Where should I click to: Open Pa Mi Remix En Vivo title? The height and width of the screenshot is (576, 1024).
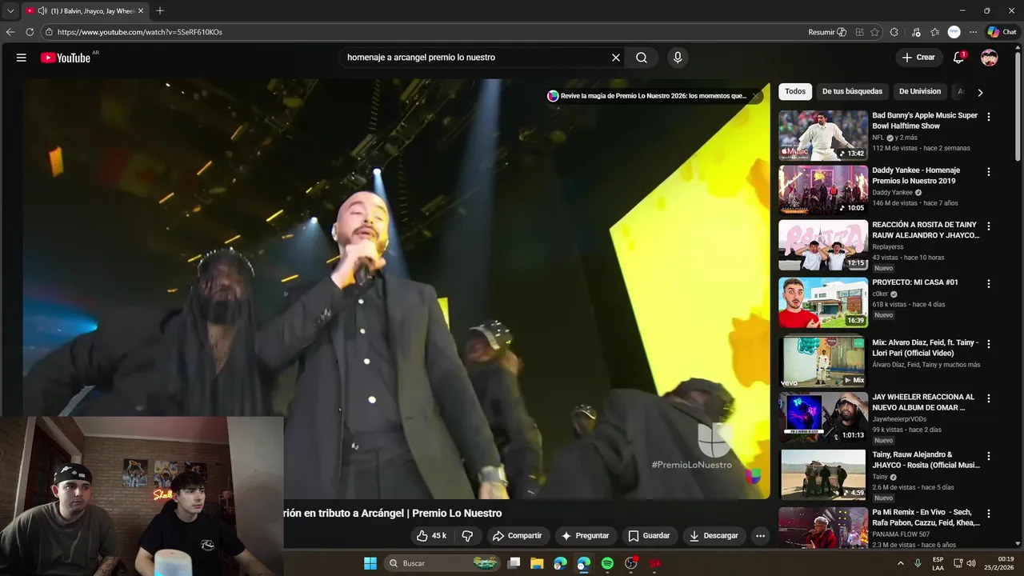click(926, 518)
